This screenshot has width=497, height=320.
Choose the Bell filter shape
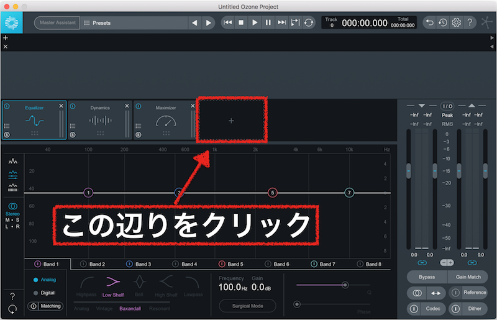139,286
